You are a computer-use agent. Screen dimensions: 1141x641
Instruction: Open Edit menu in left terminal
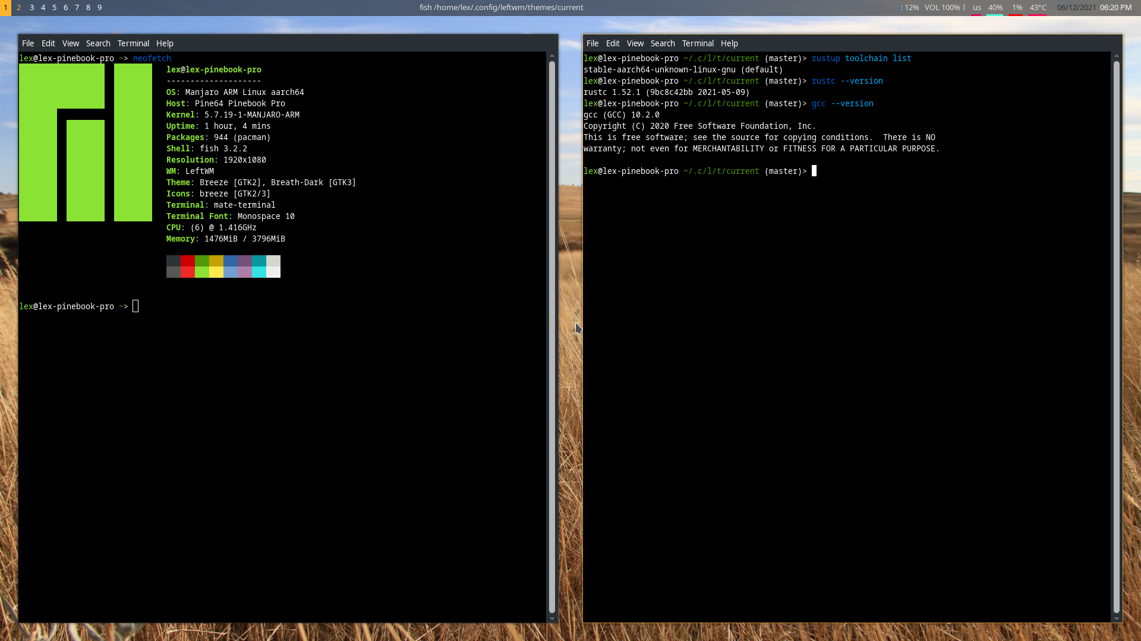(48, 43)
